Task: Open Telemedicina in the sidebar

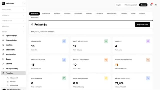Action: click(13, 40)
